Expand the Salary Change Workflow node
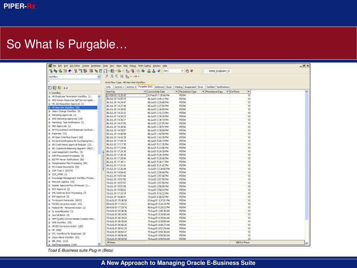The width and height of the screenshot is (357, 268). [x=50, y=111]
